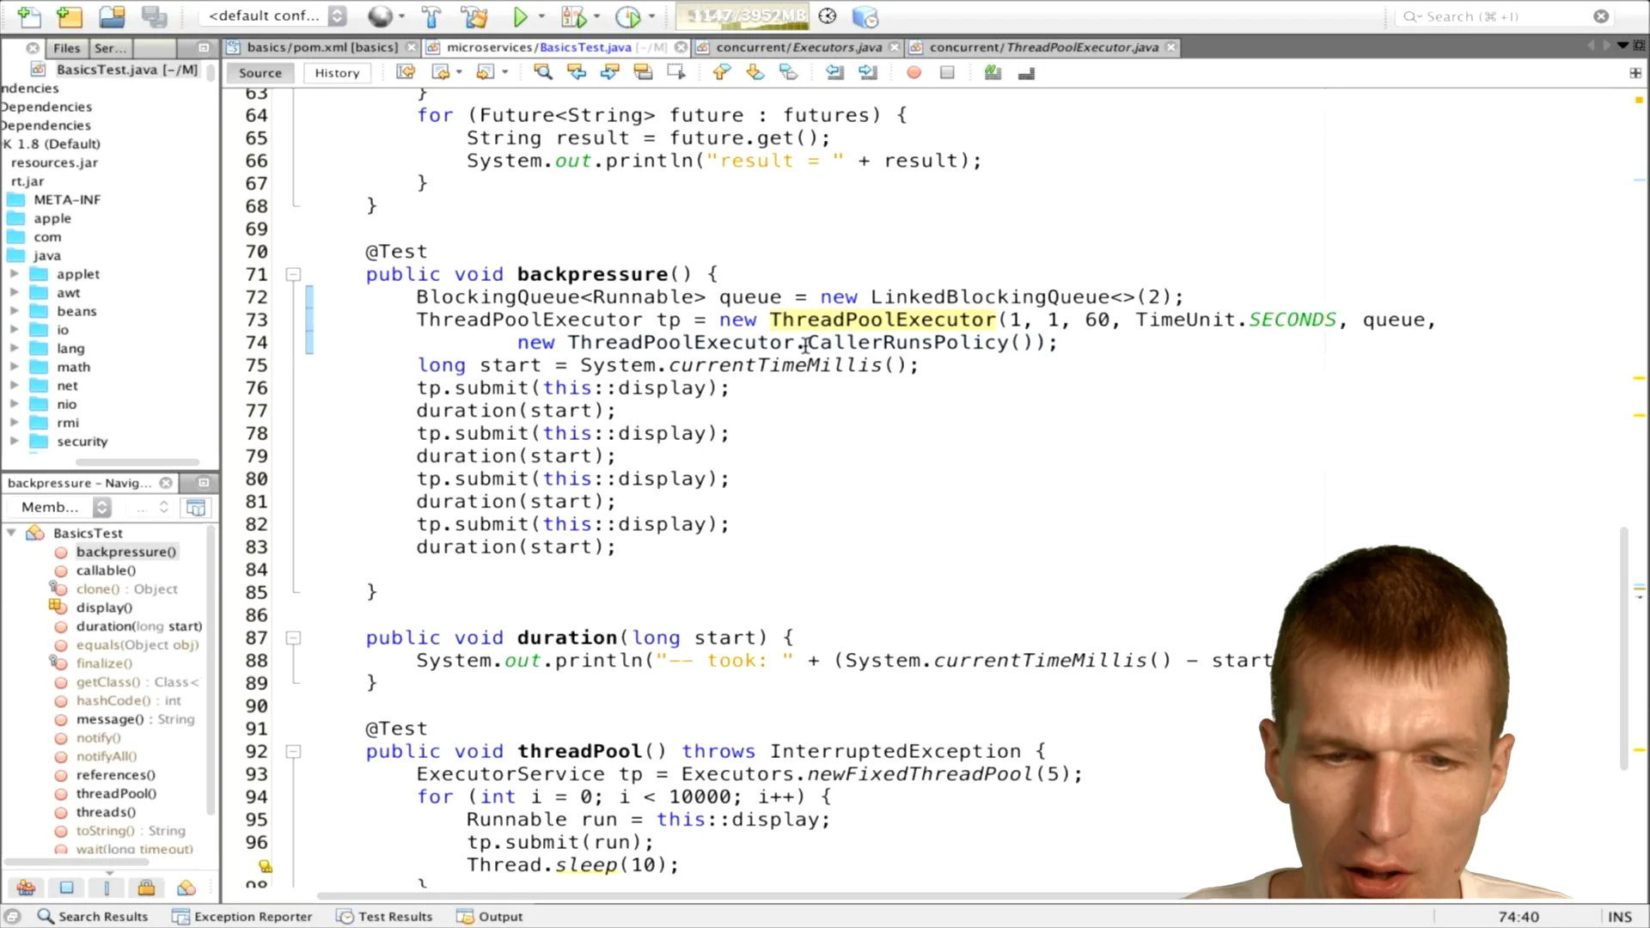1650x928 pixels.
Task: Expand the security package node
Action: point(14,441)
